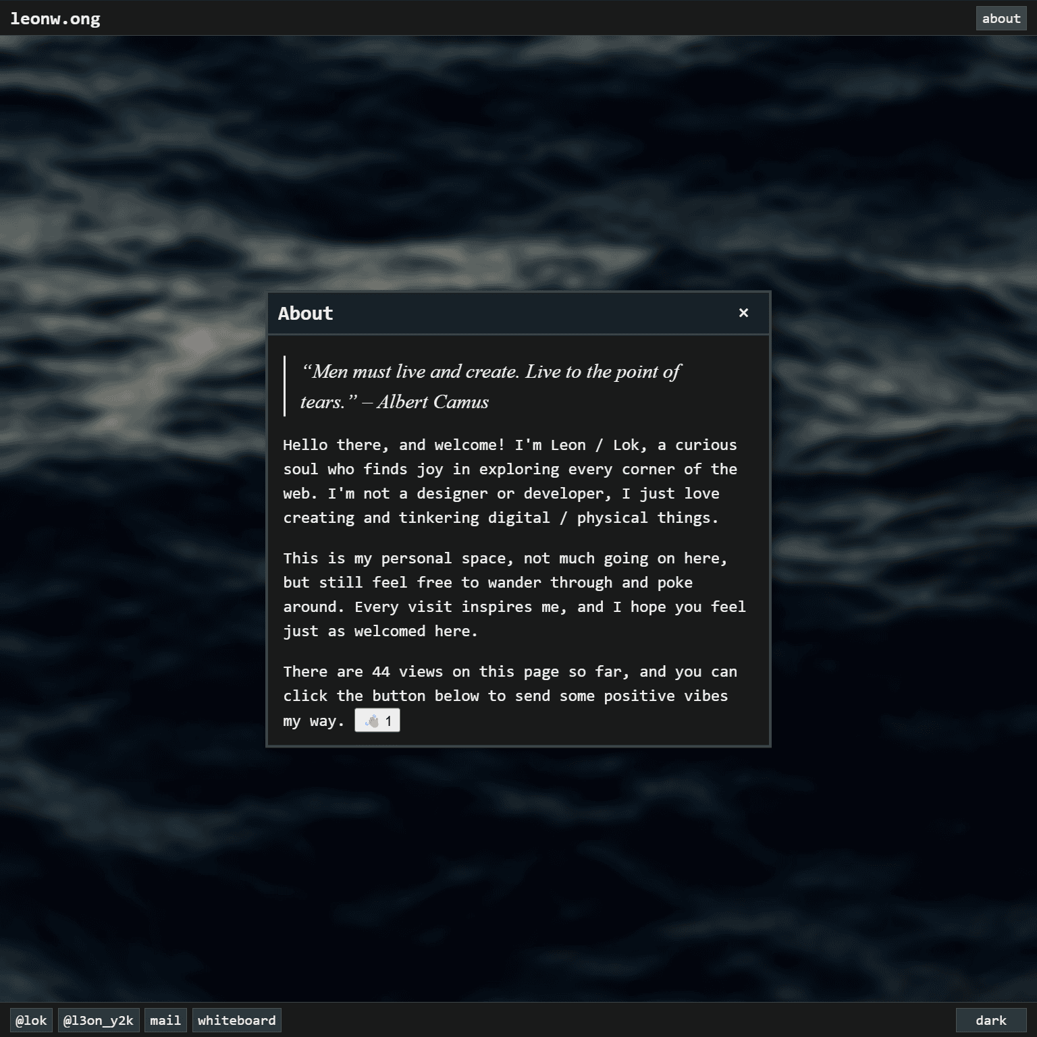The image size is (1037, 1037).
Task: Click the vertical bar left of quote
Action: pos(285,386)
